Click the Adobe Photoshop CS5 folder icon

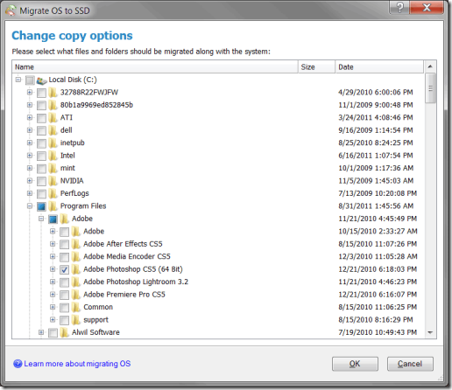(76, 269)
